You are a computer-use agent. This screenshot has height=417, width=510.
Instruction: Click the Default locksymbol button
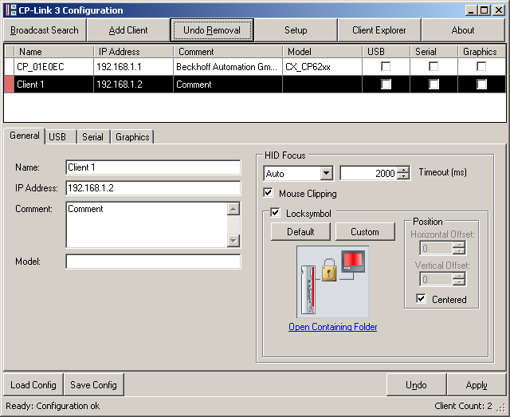300,232
